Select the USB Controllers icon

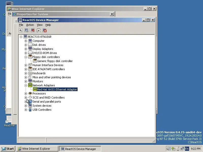(x=30, y=110)
